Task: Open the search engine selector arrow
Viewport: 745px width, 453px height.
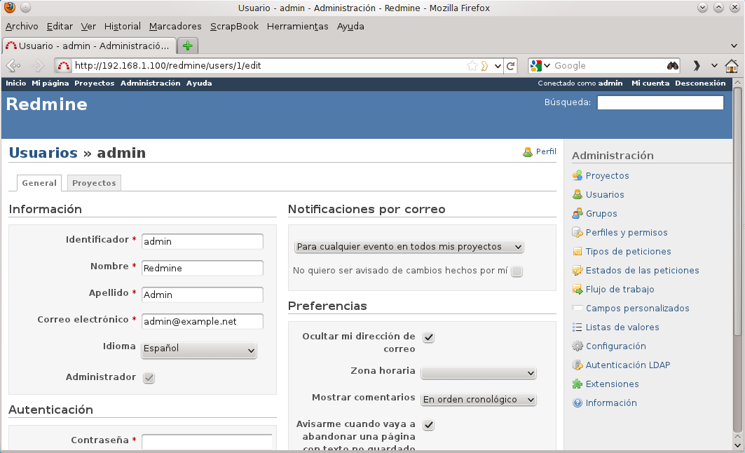Action: (547, 66)
